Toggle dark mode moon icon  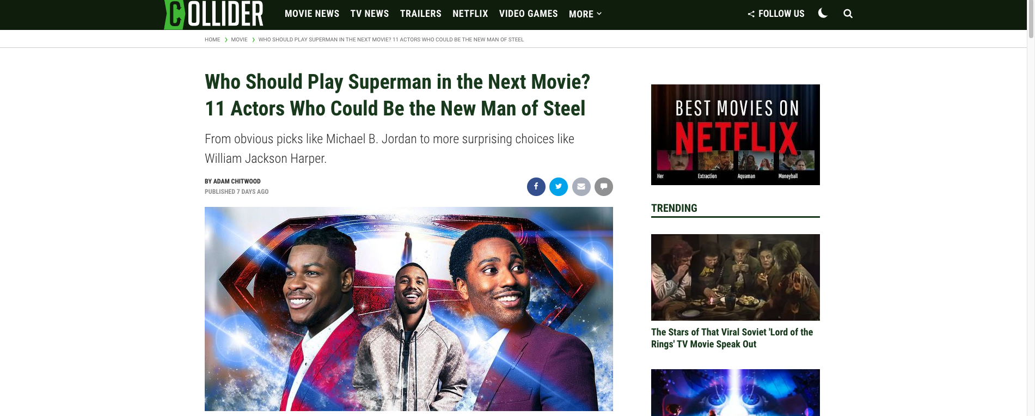(x=823, y=13)
